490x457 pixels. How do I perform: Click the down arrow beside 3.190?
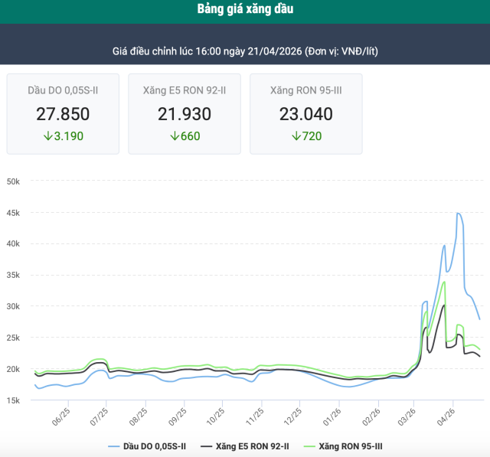47,136
